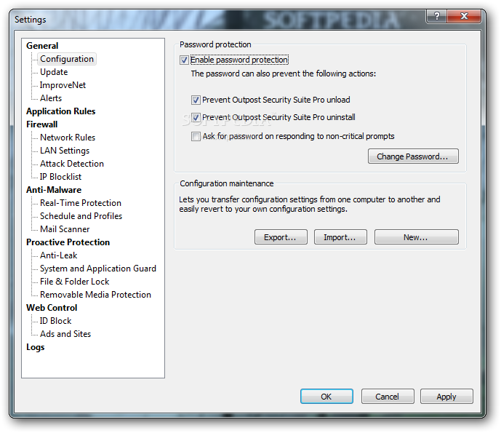Confirm settings with OK
501x433 pixels.
click(x=326, y=396)
